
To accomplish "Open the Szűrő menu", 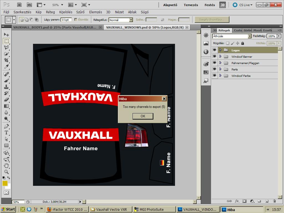I will pyautogui.click(x=80, y=12).
